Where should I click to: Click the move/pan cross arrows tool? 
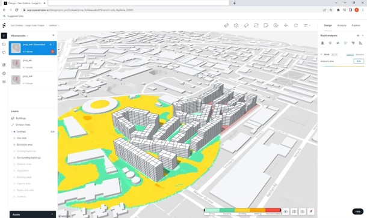[286, 25]
